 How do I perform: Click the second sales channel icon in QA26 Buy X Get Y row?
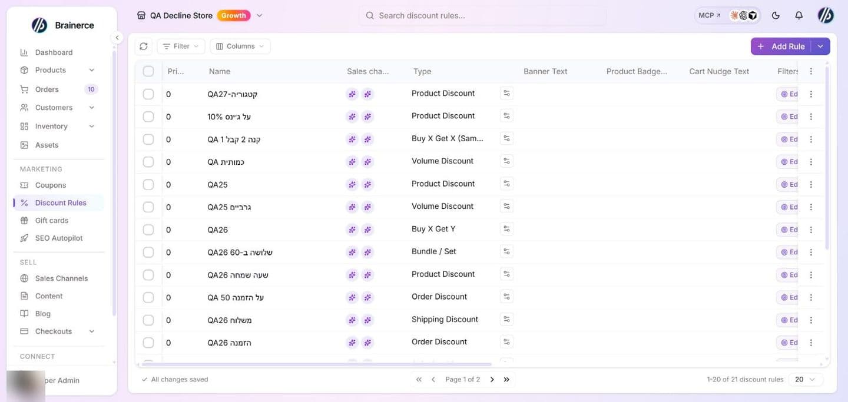367,230
